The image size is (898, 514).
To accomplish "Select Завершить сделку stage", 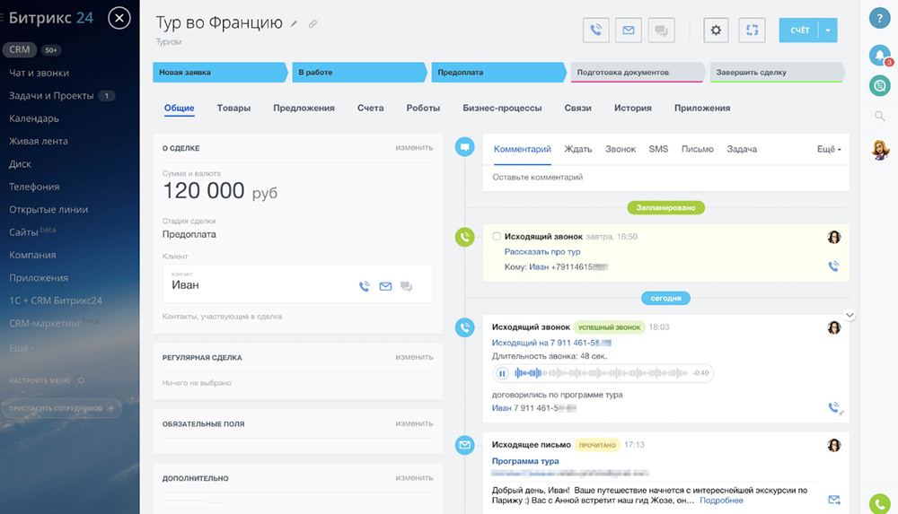I will pos(777,72).
